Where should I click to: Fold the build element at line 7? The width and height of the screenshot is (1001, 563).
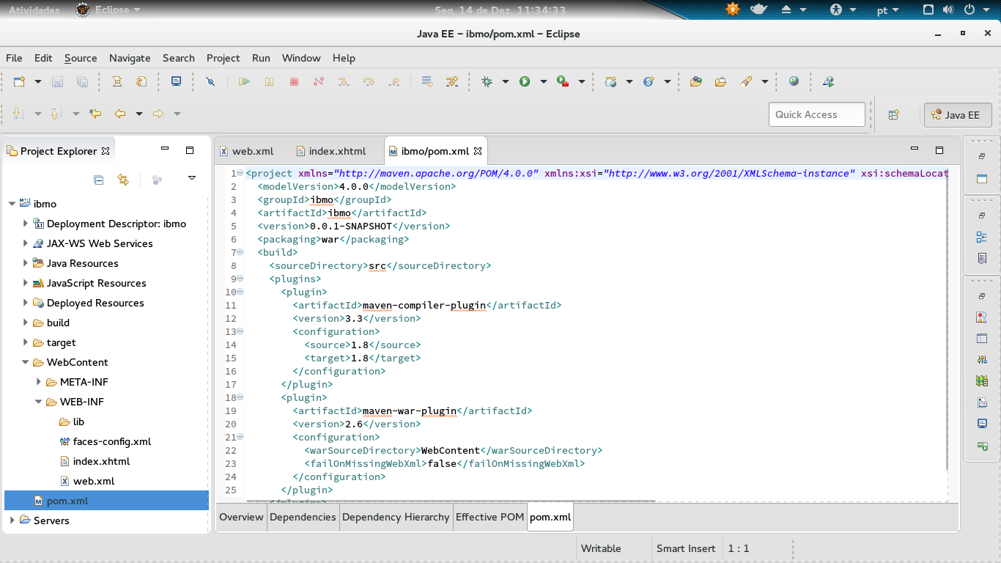(x=240, y=252)
